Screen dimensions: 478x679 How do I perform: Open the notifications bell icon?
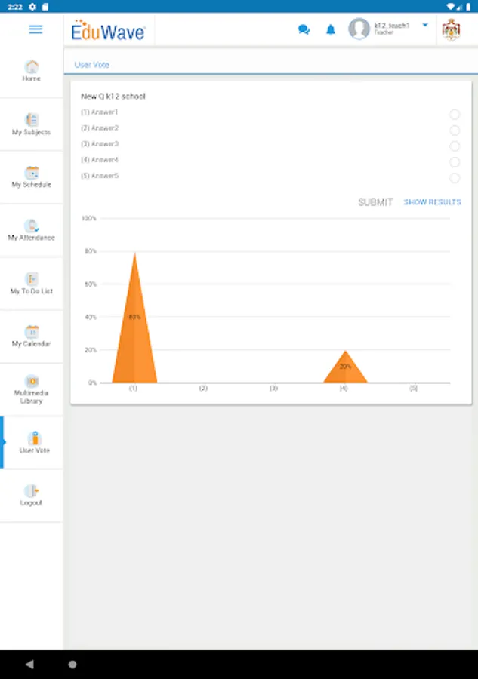(x=331, y=29)
